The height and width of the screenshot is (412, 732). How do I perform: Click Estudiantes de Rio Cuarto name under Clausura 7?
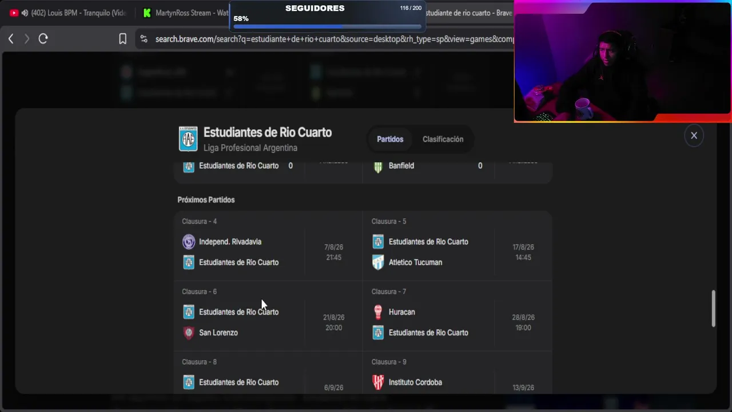tap(428, 332)
